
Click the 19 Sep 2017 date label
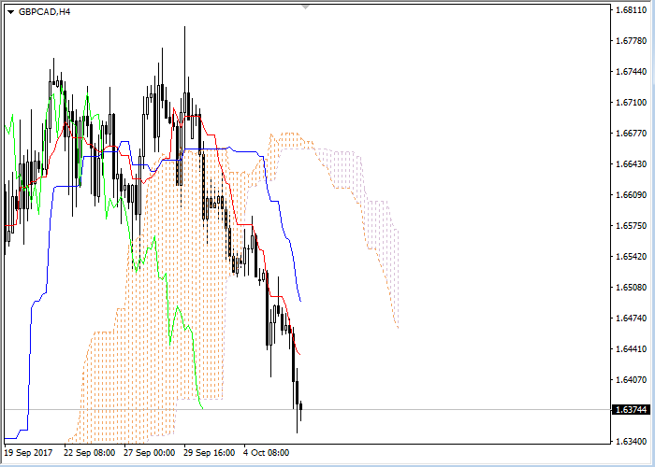pyautogui.click(x=28, y=453)
